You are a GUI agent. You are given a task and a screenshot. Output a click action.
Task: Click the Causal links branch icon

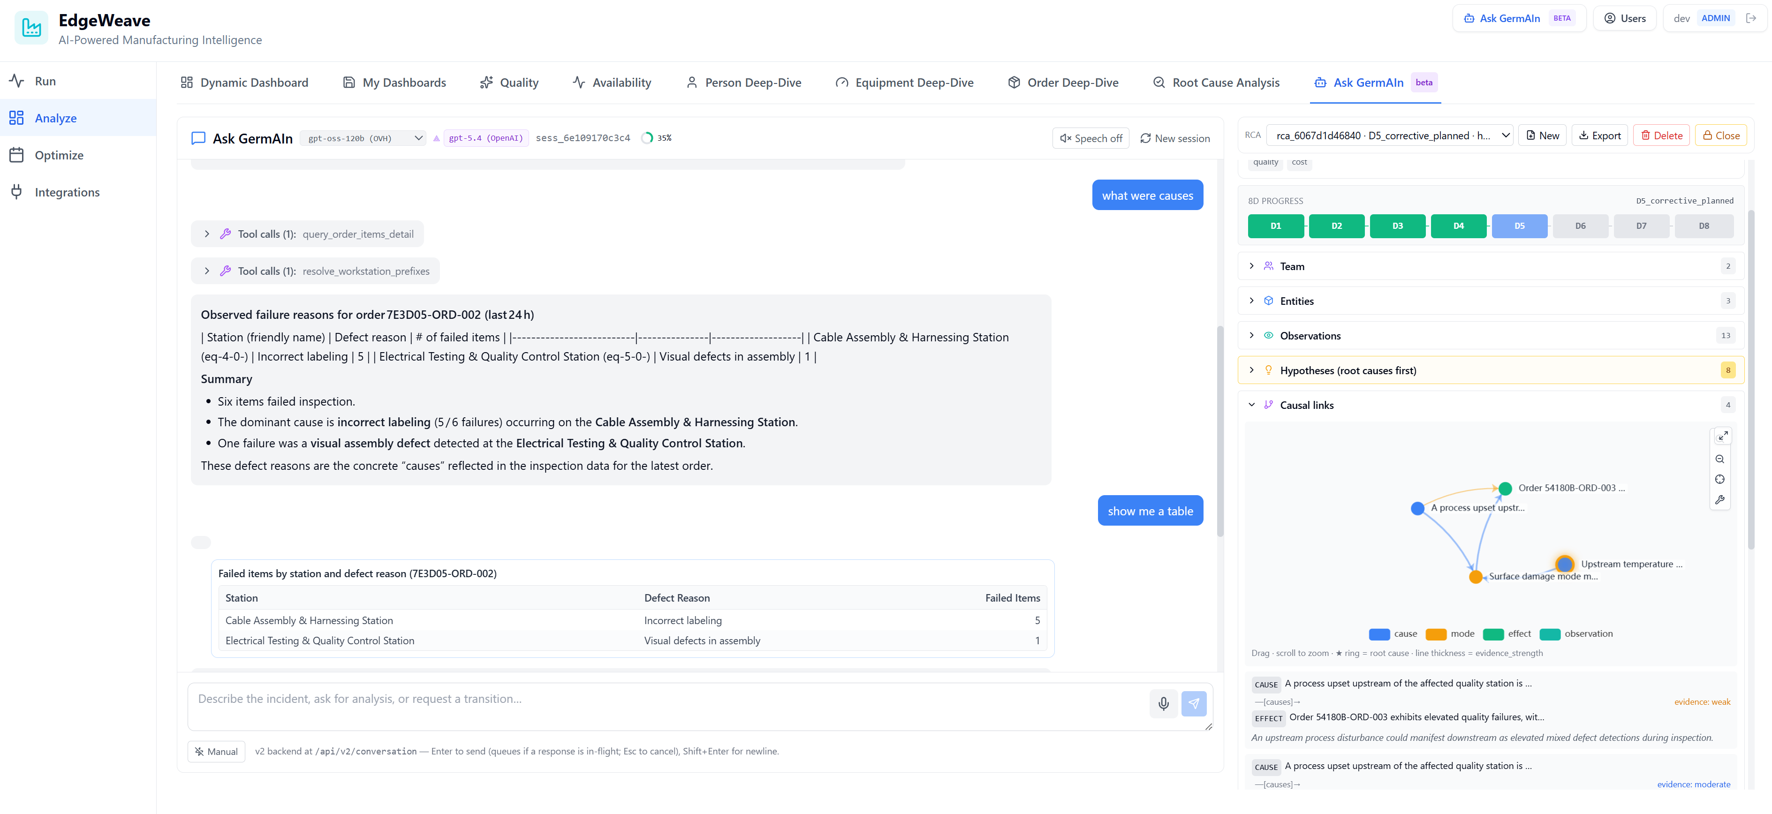1268,405
